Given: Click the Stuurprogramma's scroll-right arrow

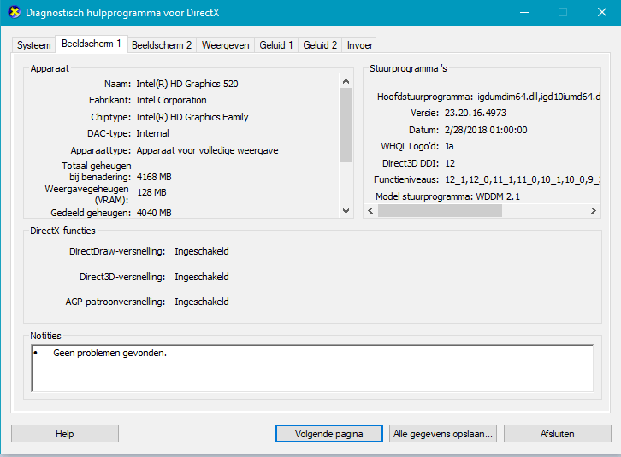Looking at the screenshot, I should [594, 210].
